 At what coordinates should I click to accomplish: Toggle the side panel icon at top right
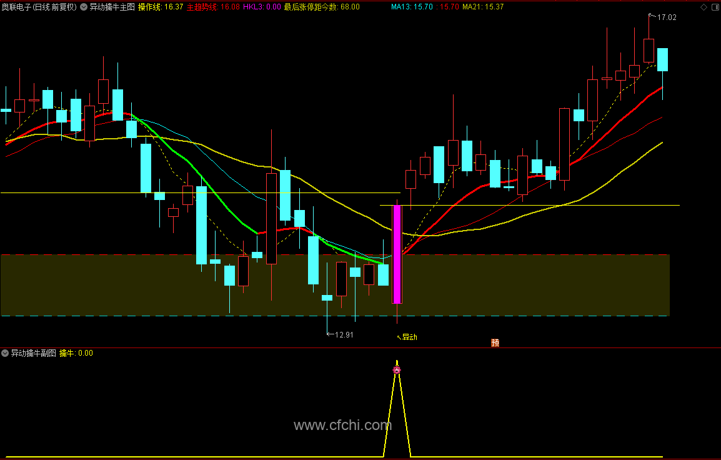point(715,7)
